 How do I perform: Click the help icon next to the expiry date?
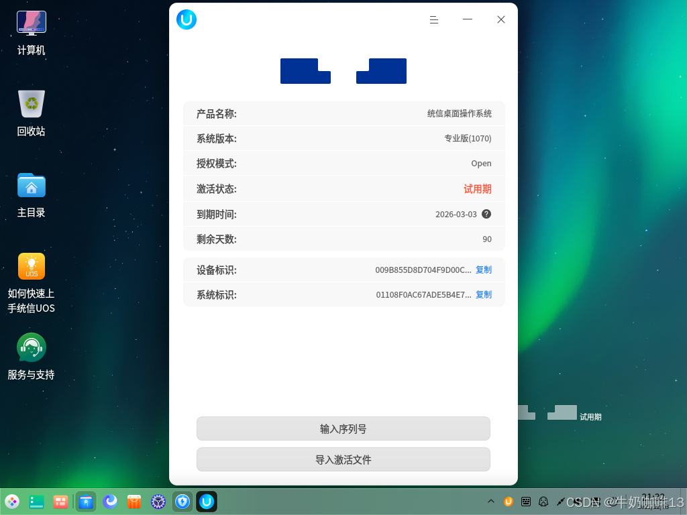pos(486,214)
